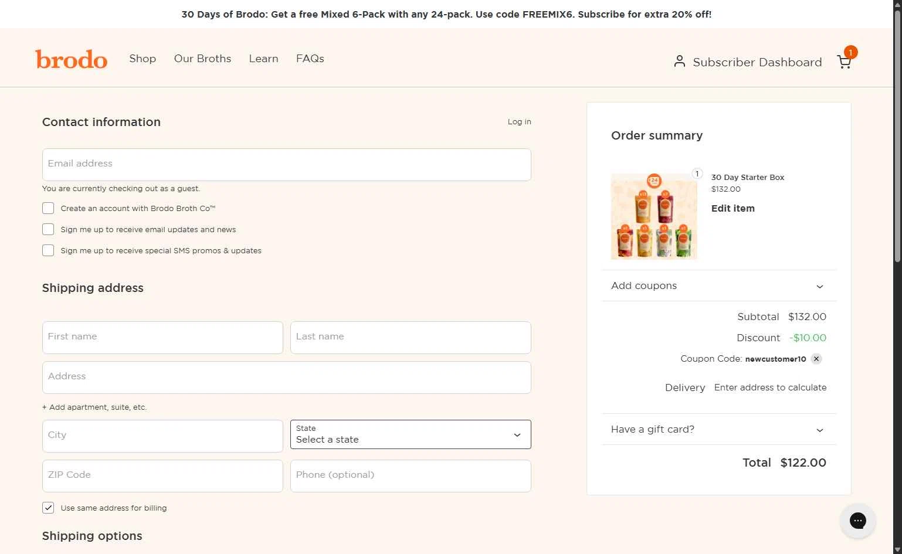The width and height of the screenshot is (902, 554).
Task: Click the 30 Day Starter Box thumbnail
Action: [x=654, y=216]
